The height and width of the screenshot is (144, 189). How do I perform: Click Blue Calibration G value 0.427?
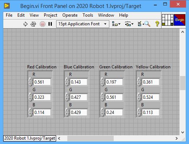tap(79, 97)
